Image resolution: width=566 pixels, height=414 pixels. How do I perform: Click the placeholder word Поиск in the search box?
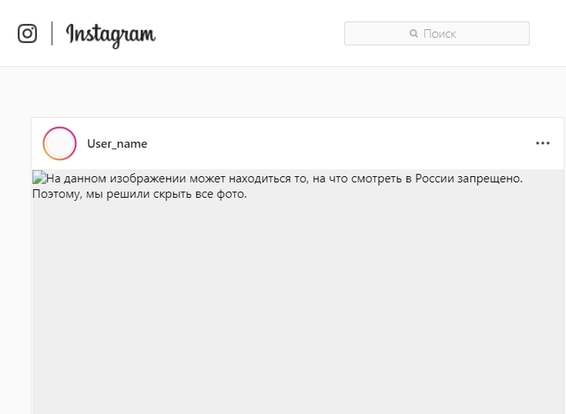440,34
